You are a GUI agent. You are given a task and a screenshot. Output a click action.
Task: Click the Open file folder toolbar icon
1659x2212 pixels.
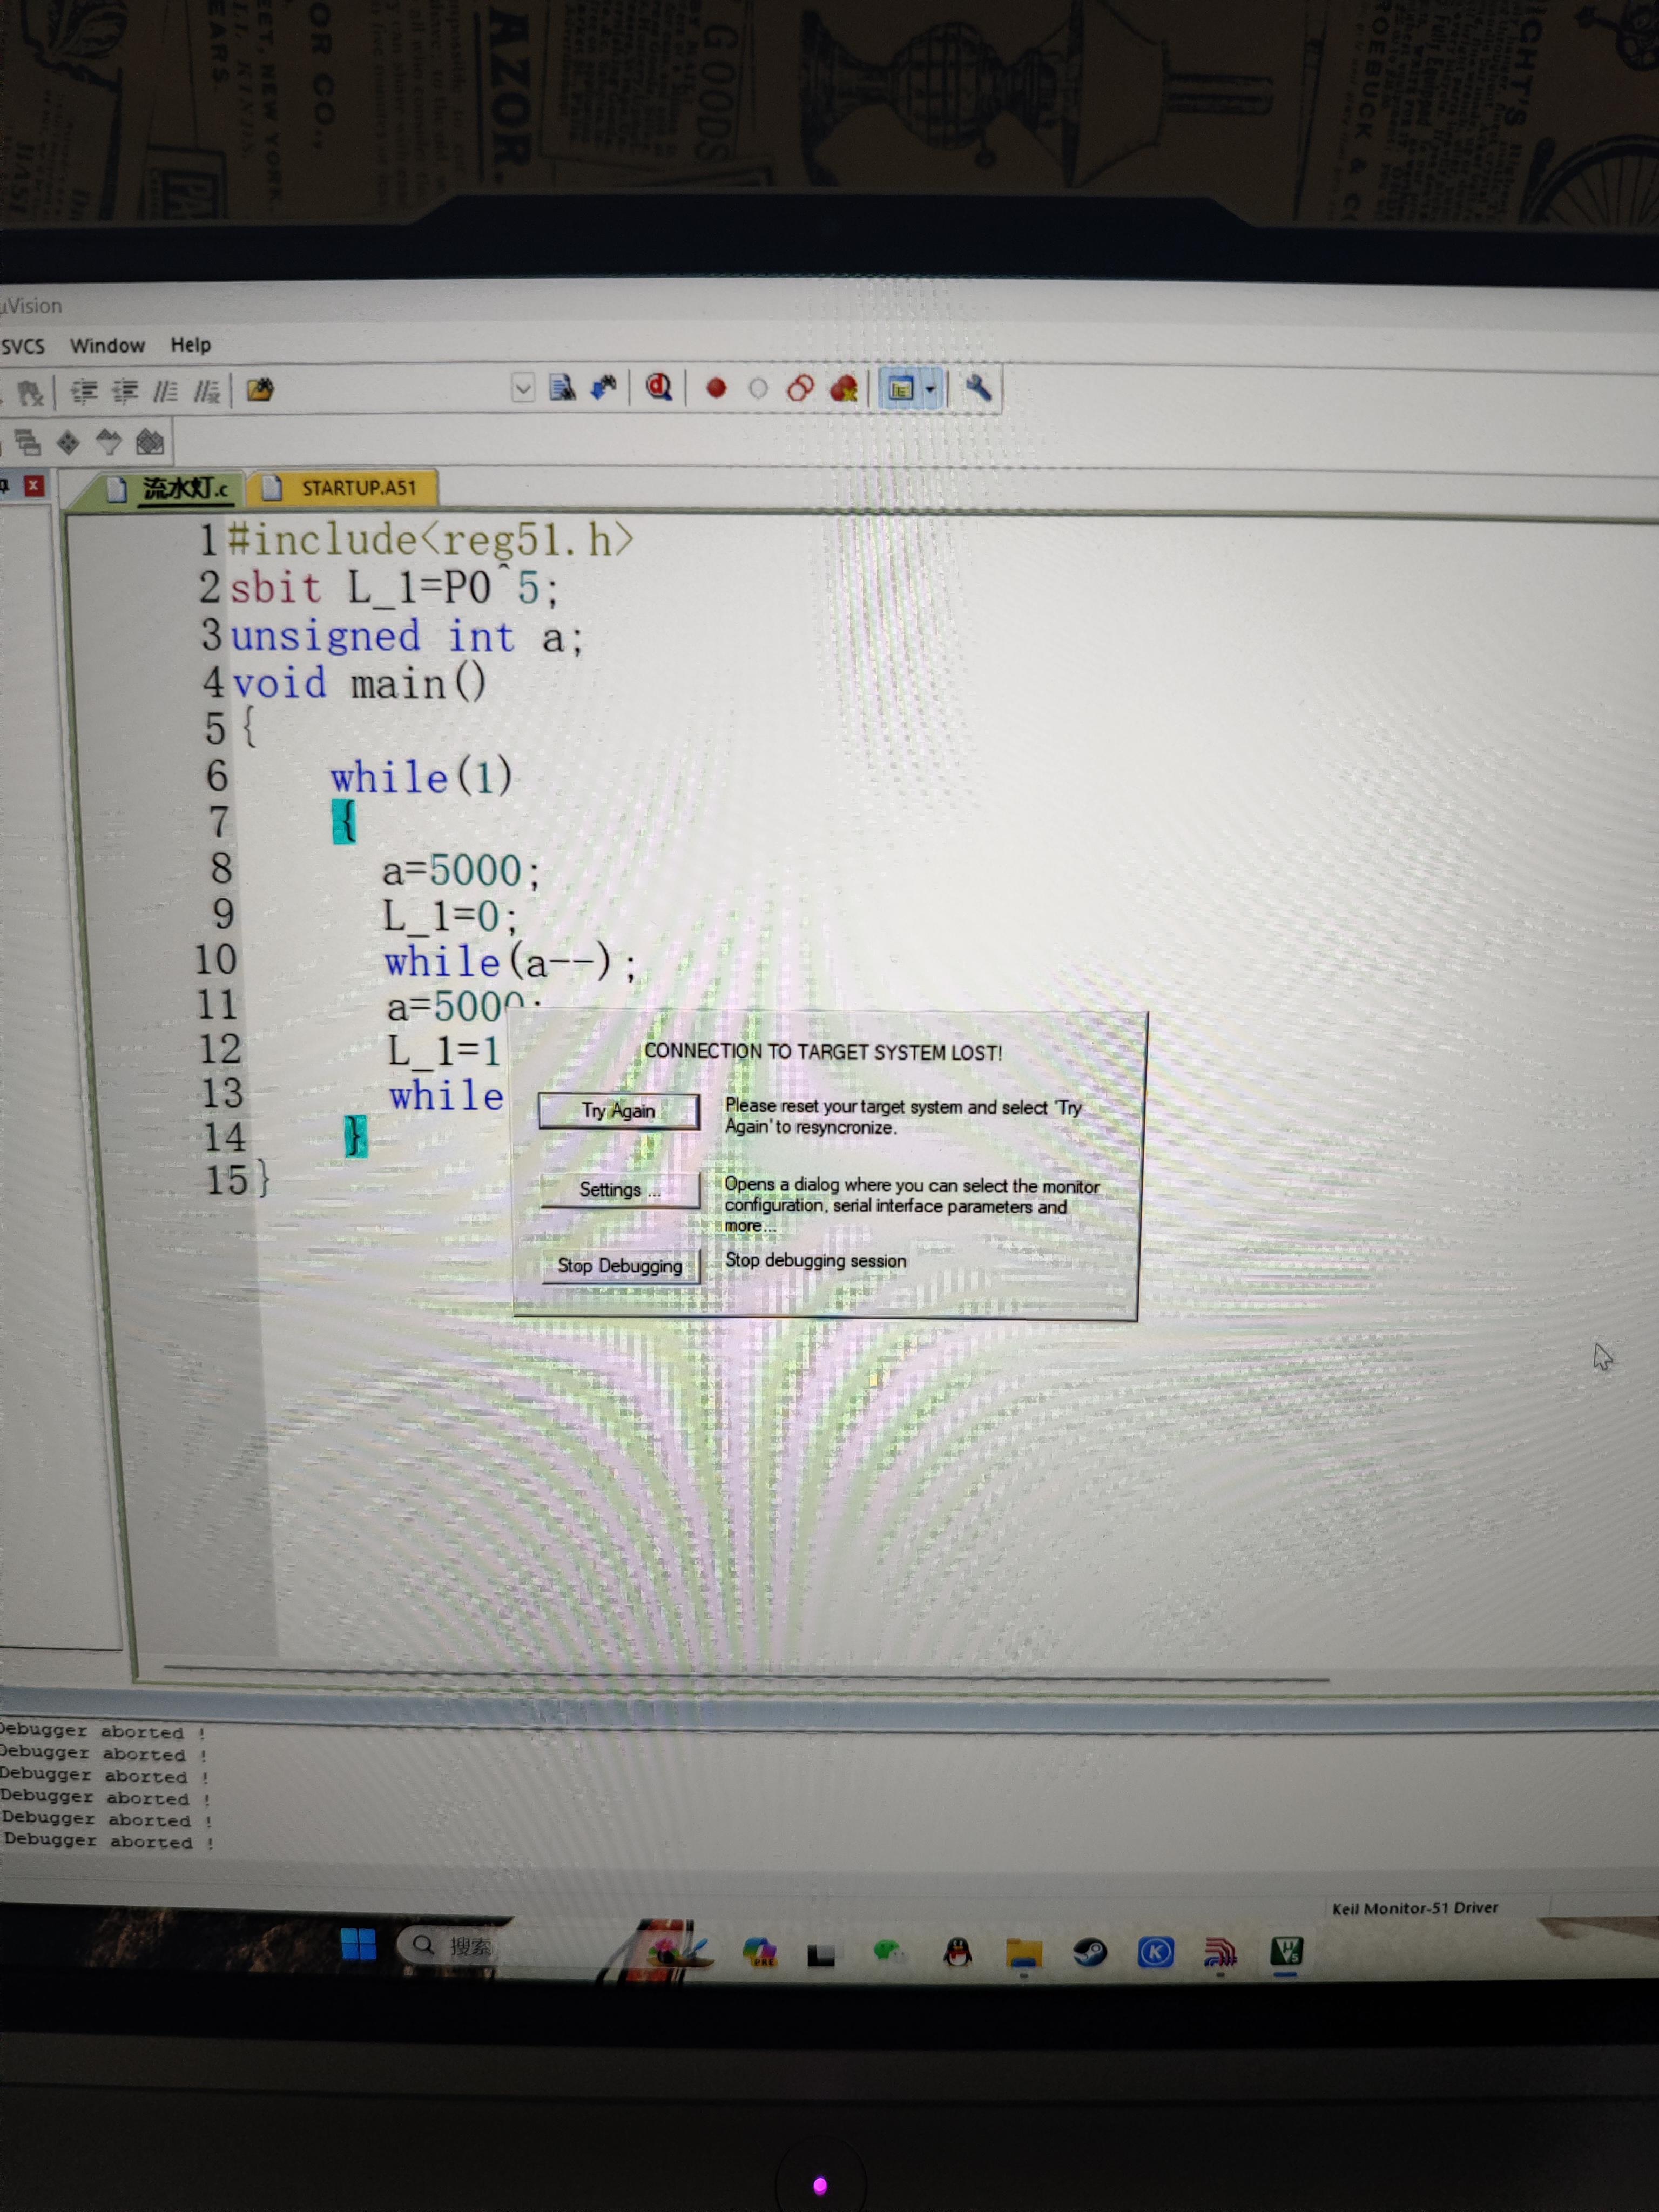coord(260,390)
